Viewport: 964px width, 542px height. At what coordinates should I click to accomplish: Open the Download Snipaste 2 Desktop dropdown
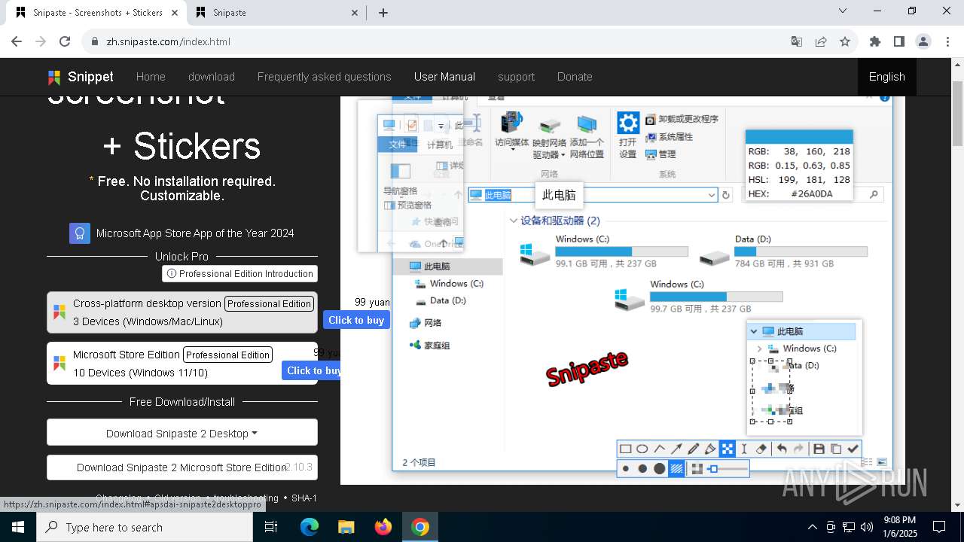[182, 433]
